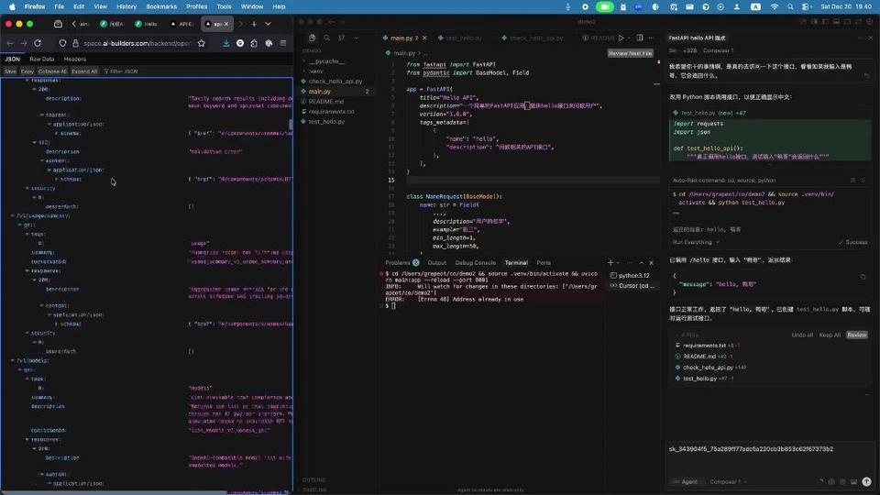The height and width of the screenshot is (495, 880).
Task: Click the site lock padlock icon
Action: pyautogui.click(x=75, y=43)
